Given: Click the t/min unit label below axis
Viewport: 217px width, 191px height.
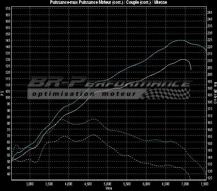Looking at the screenshot, I should pos(108,189).
